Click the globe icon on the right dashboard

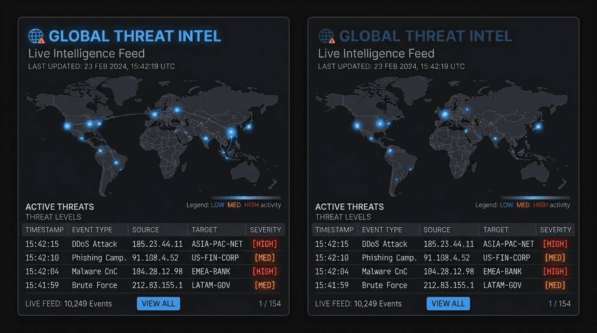coord(326,36)
